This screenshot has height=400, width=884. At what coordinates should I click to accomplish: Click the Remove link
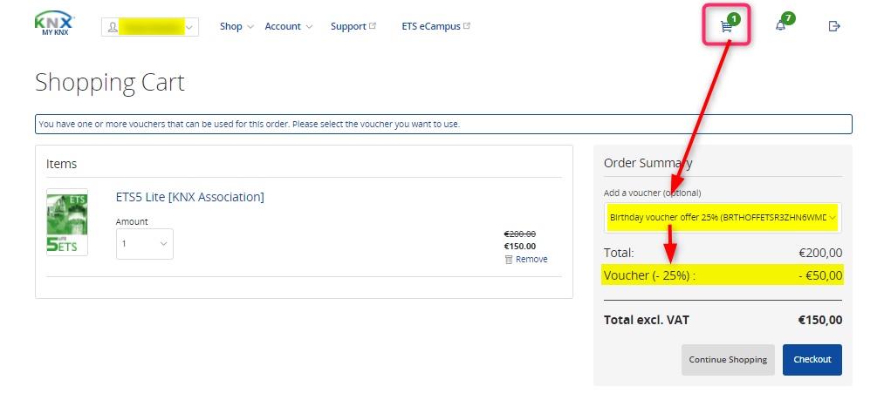point(531,259)
